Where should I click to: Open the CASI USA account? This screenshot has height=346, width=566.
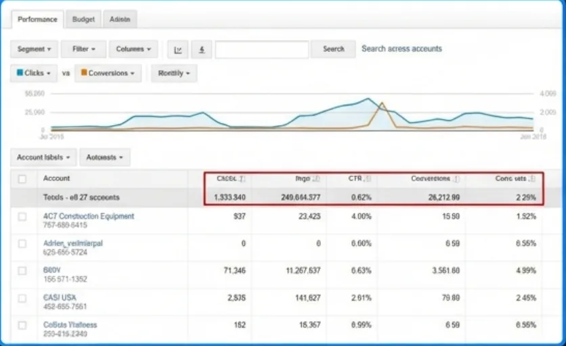click(60, 298)
